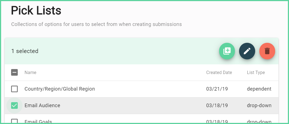This screenshot has width=289, height=124.
Task: Open the Email Goals pick list name
Action: [38, 122]
